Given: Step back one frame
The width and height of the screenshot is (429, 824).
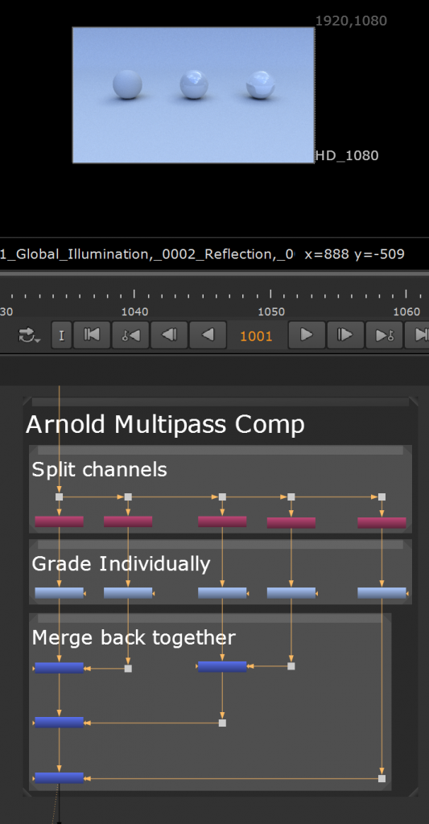Looking at the screenshot, I should coord(169,335).
